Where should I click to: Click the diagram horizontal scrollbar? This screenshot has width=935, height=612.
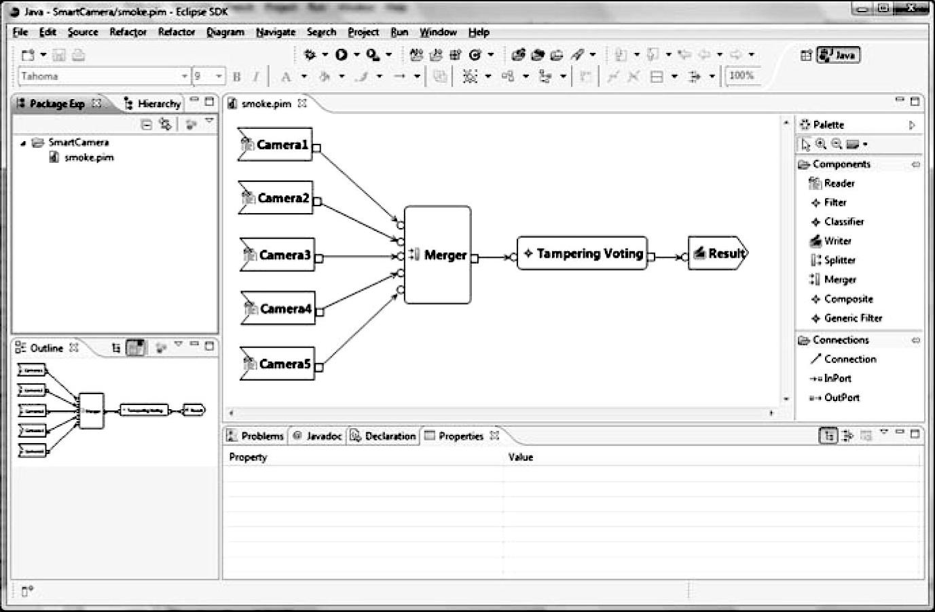(x=501, y=413)
